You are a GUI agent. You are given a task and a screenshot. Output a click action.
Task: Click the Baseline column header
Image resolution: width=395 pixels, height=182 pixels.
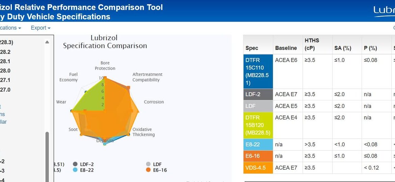[286, 48]
